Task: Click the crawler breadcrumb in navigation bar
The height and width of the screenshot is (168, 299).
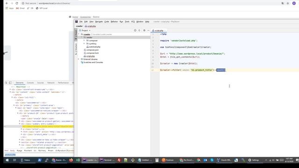Action: coord(79,26)
